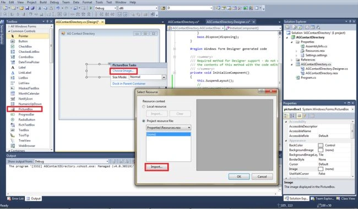This screenshot has width=358, height=209.
Task: Open the Program.cs file in Solution Explorer
Action: (308, 78)
